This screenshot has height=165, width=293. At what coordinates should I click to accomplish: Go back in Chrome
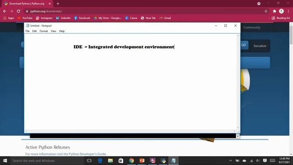[5, 11]
